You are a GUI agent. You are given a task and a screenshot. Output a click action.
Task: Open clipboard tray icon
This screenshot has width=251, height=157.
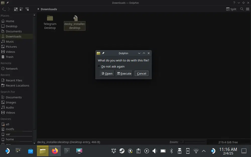click(139, 151)
